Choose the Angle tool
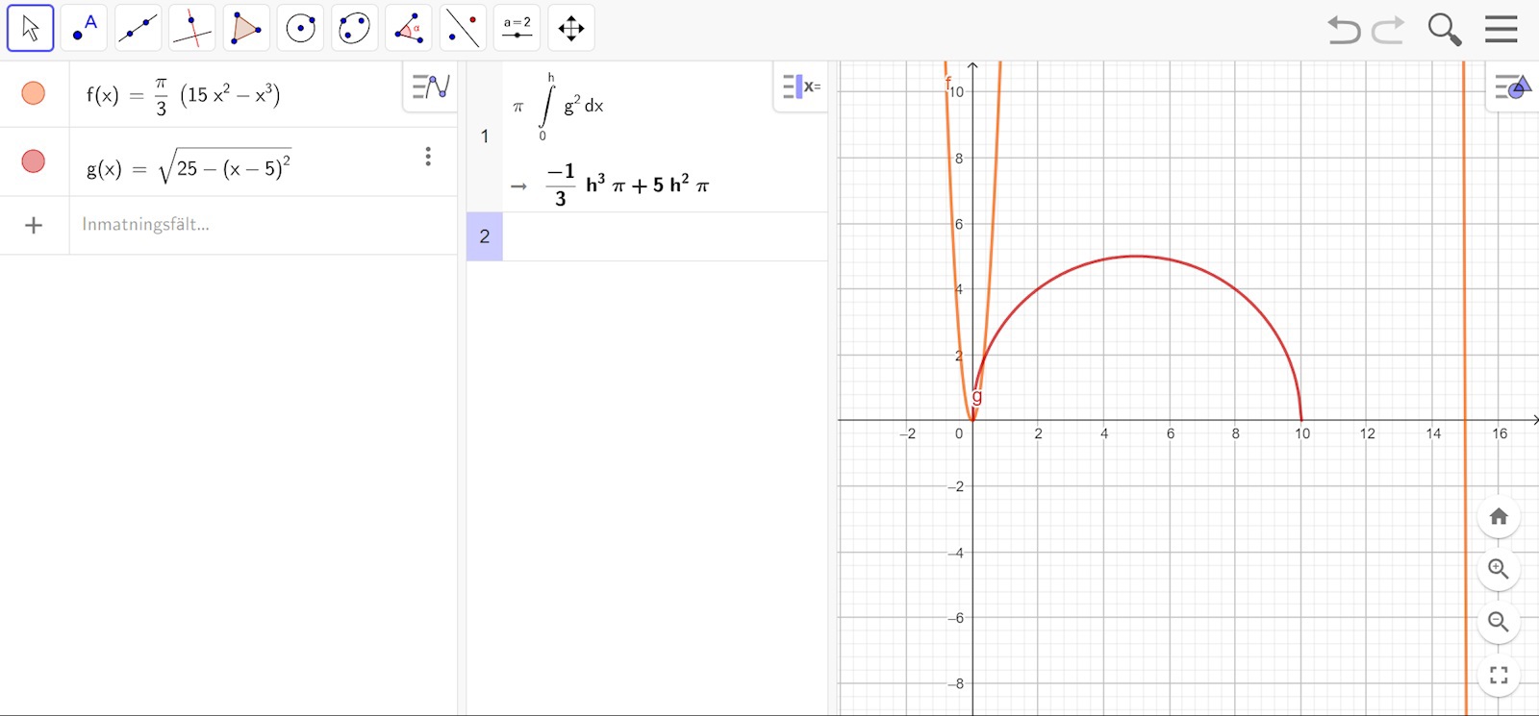This screenshot has height=716, width=1539. (x=409, y=28)
